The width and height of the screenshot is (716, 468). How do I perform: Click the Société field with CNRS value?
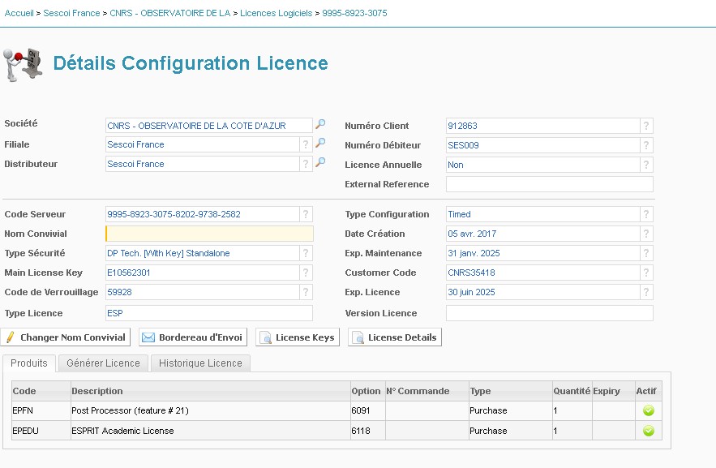208,126
